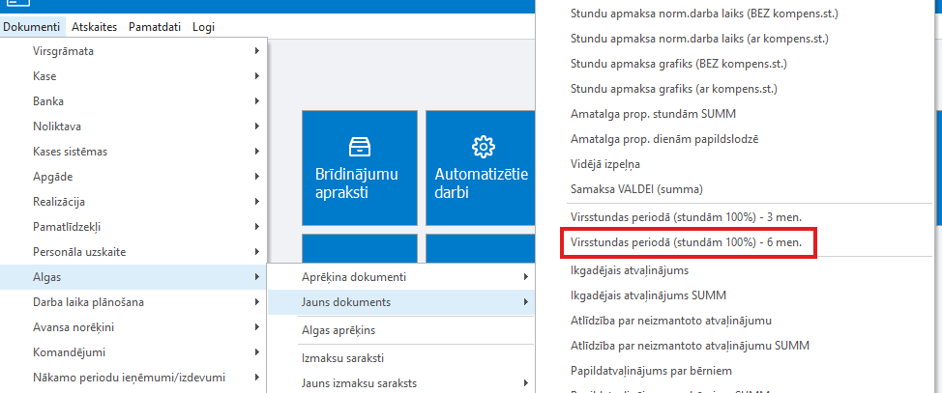
Task: Expand the Noliktava submenu
Action: [x=133, y=126]
